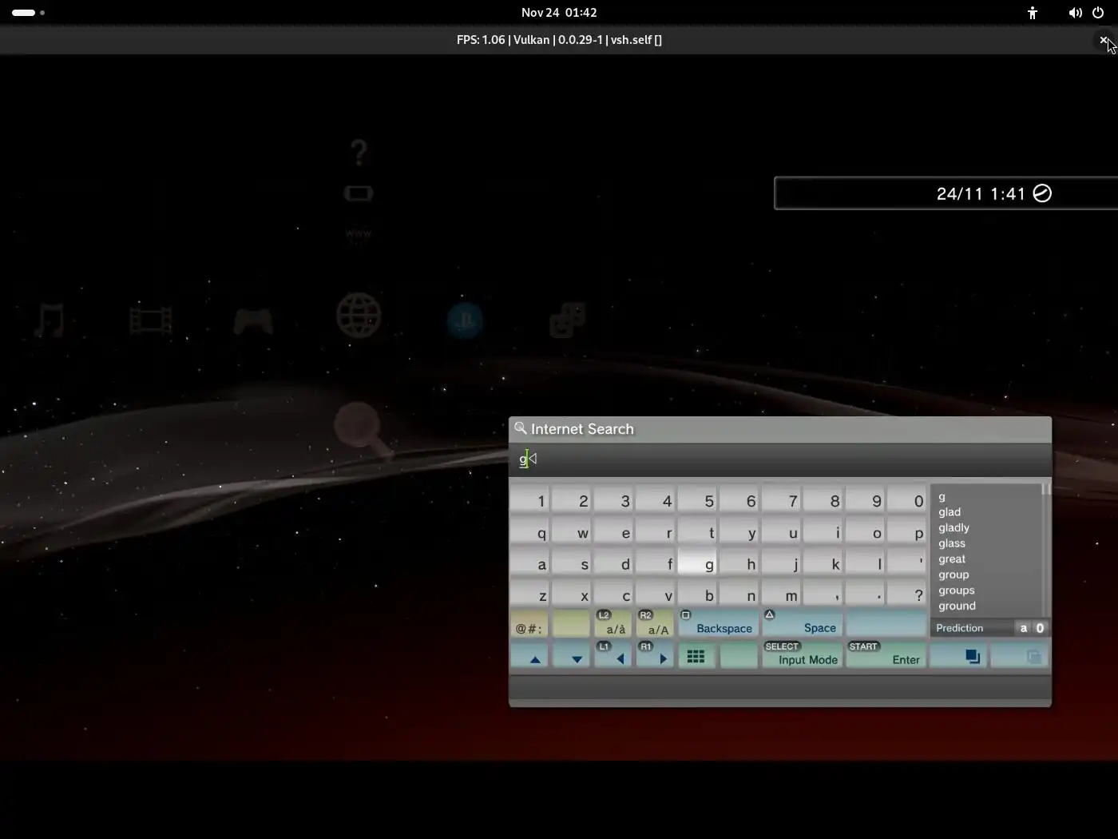Switch prediction to letters with 'a' toggle
Image resolution: width=1118 pixels, height=839 pixels.
pyautogui.click(x=1023, y=628)
